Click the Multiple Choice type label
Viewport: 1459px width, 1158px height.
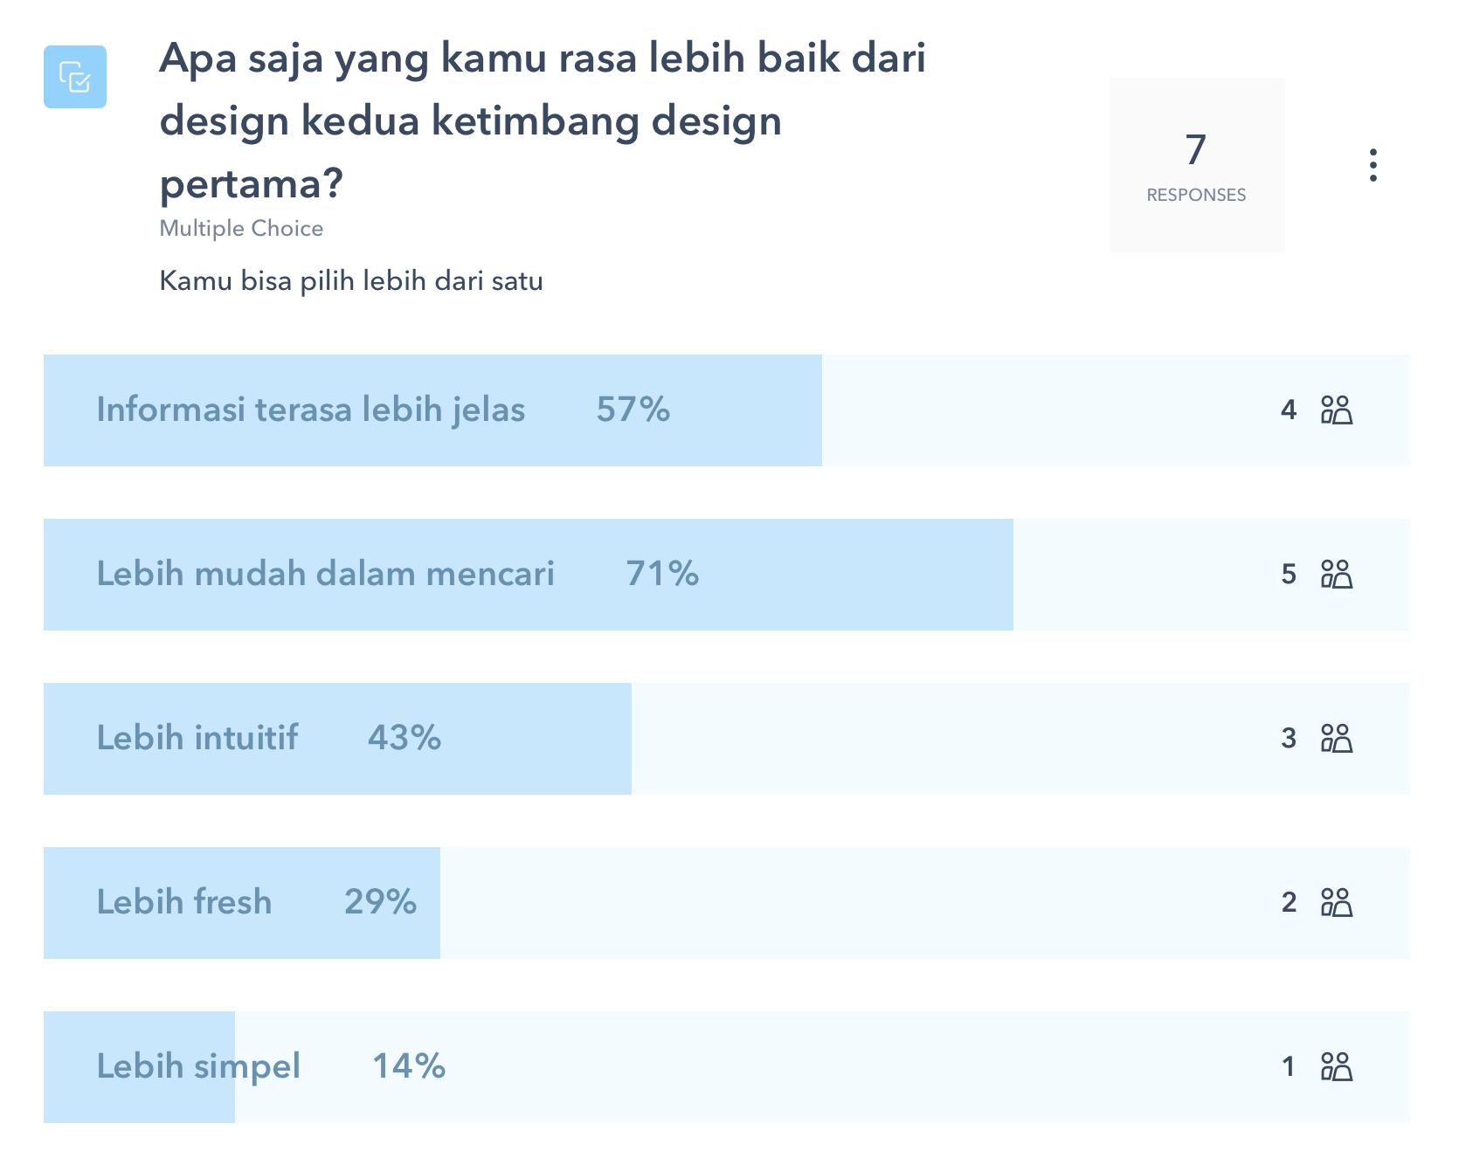point(241,229)
